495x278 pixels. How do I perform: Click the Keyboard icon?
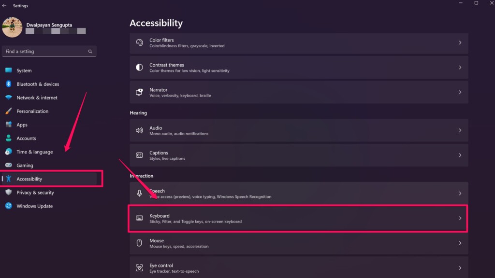coord(139,218)
